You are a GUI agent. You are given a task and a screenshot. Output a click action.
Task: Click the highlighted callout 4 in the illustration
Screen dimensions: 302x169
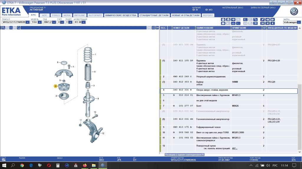(55, 86)
